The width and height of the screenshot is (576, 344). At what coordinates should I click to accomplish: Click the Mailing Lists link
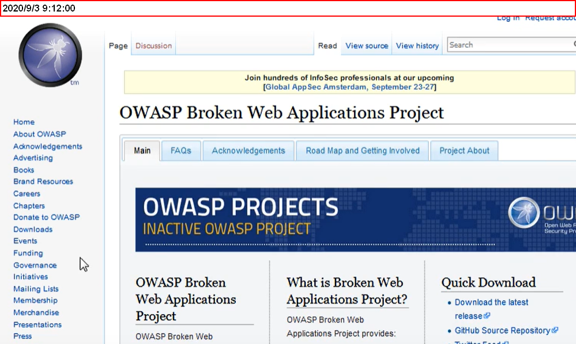point(36,289)
